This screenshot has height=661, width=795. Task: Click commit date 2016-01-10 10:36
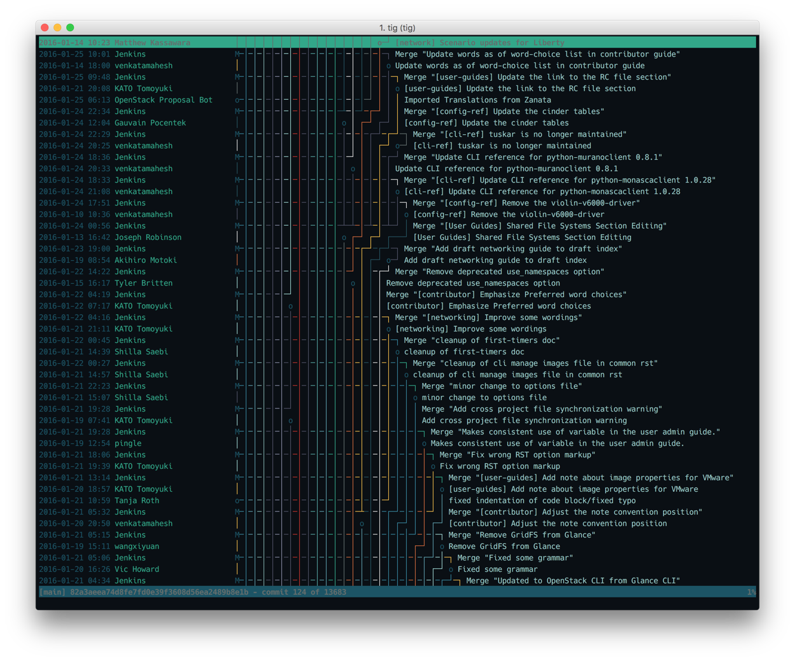pos(74,214)
